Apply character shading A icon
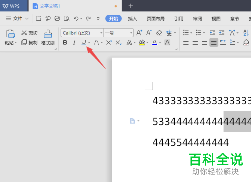The width and height of the screenshot is (251, 182). point(167,42)
